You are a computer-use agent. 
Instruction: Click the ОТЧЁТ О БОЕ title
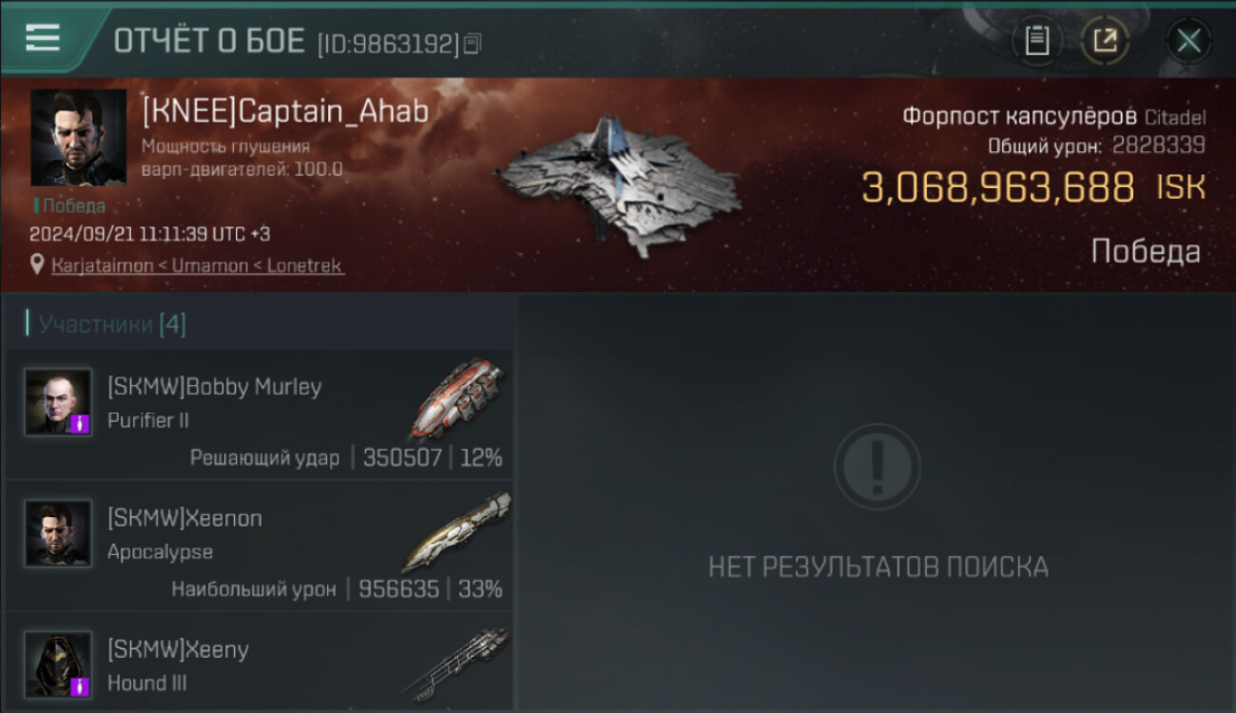coord(209,41)
